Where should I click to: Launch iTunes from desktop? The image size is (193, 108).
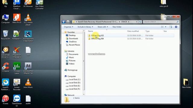click(x=5, y=100)
